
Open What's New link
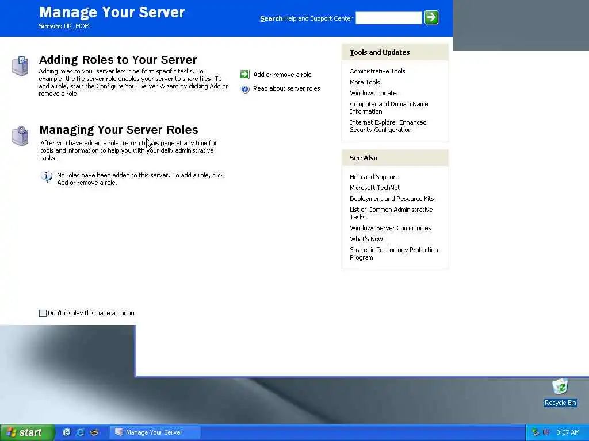click(x=366, y=239)
